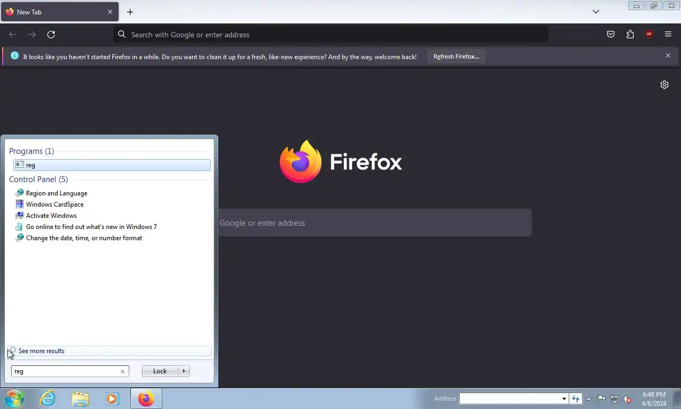This screenshot has height=409, width=681.
Task: Open Windows Media Player from taskbar
Action: 112,398
